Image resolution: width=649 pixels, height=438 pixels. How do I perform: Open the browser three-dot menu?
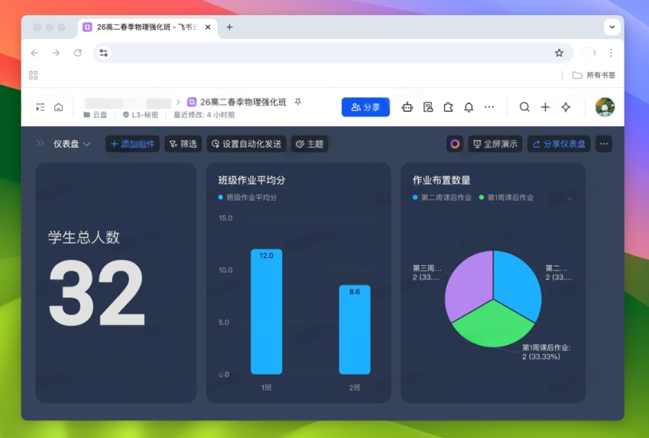611,53
